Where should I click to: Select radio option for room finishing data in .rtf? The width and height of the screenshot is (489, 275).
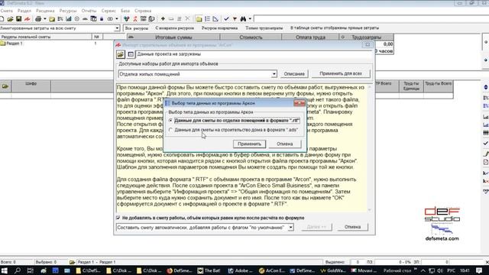[170, 121]
